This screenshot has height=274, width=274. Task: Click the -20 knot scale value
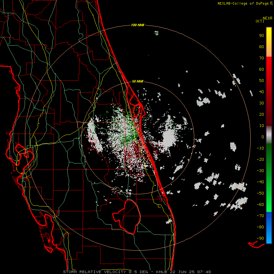tap(260, 159)
